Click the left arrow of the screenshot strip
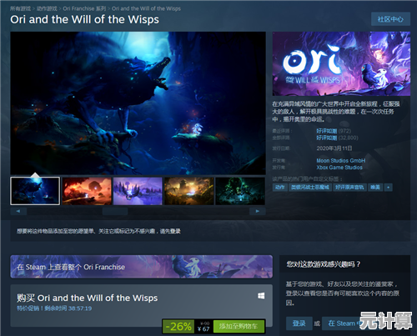This screenshot has width=417, height=336. pyautogui.click(x=18, y=211)
